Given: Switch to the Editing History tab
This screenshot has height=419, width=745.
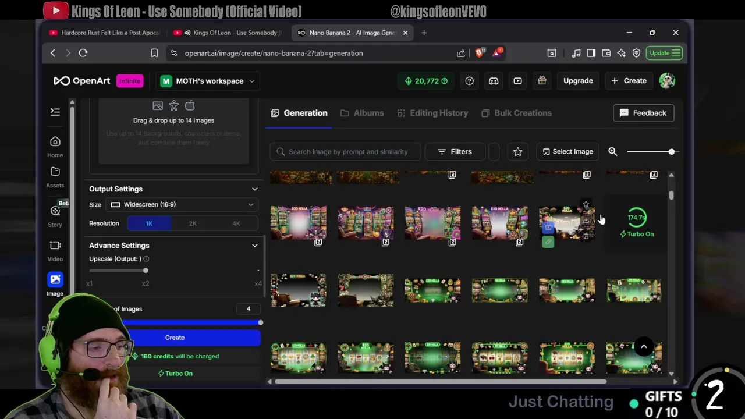Looking at the screenshot, I should (432, 113).
